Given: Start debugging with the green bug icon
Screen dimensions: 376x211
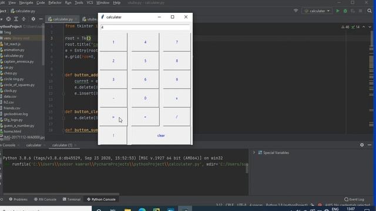Looking at the screenshot, I should pos(345,11).
